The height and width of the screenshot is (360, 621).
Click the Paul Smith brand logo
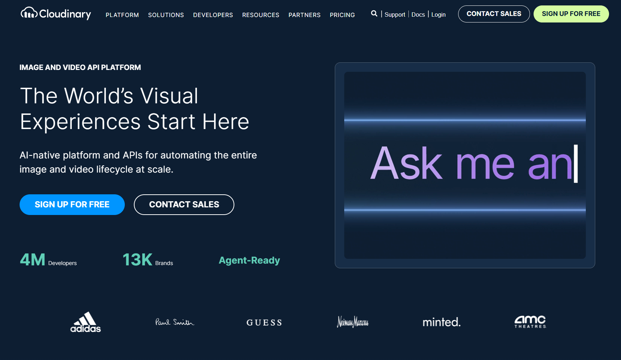(175, 322)
